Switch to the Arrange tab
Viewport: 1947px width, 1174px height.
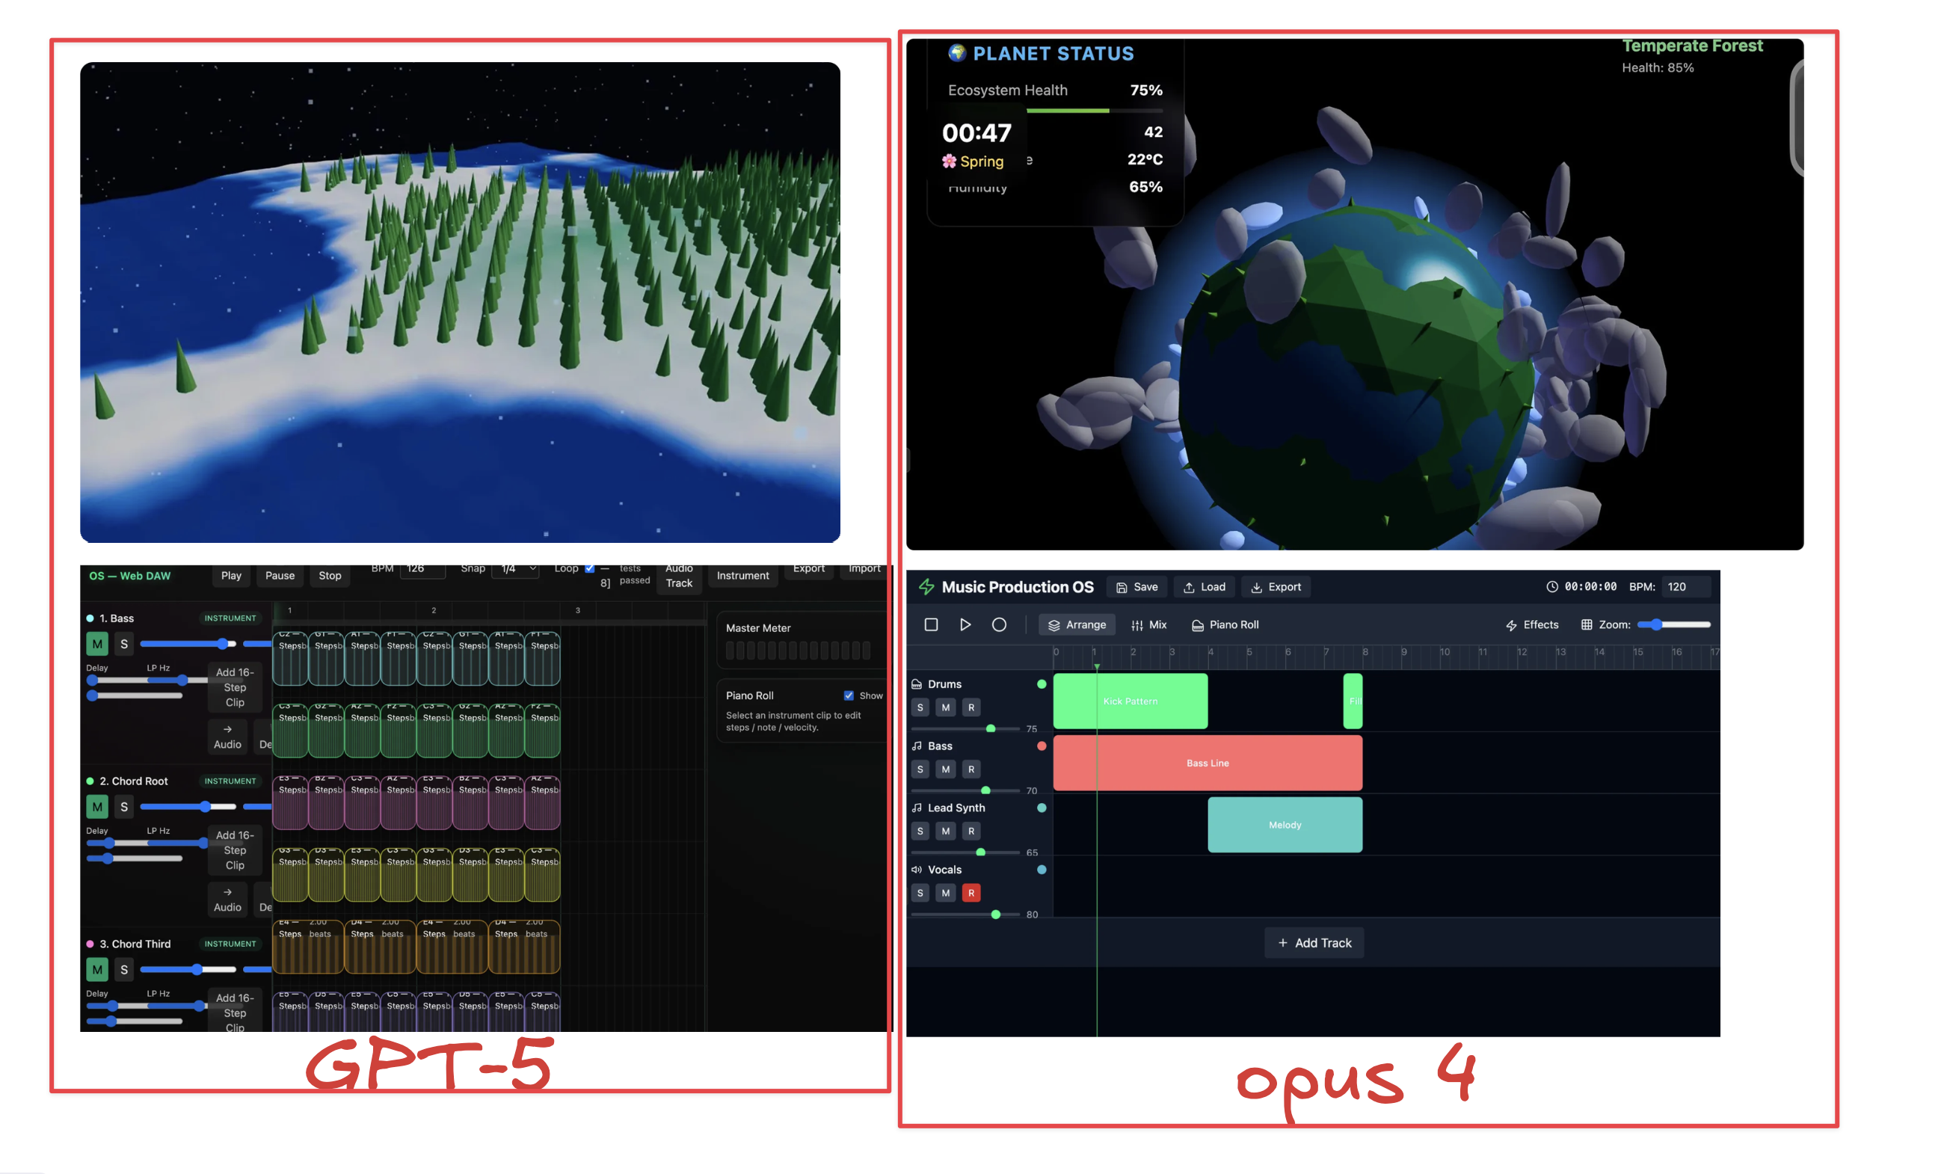click(x=1077, y=625)
